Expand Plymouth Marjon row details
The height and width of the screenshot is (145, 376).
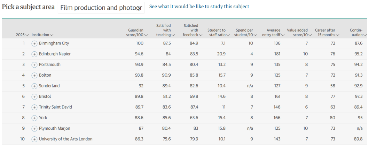click(x=34, y=128)
